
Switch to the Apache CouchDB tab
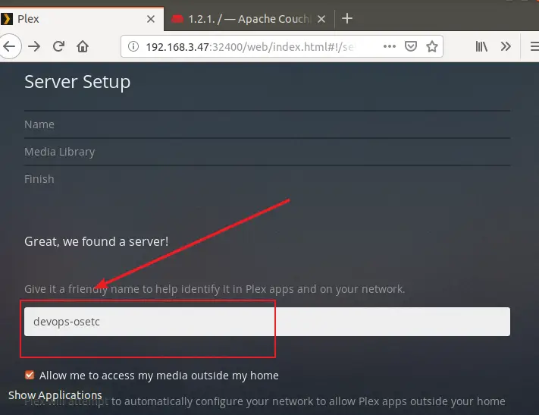[x=249, y=19]
